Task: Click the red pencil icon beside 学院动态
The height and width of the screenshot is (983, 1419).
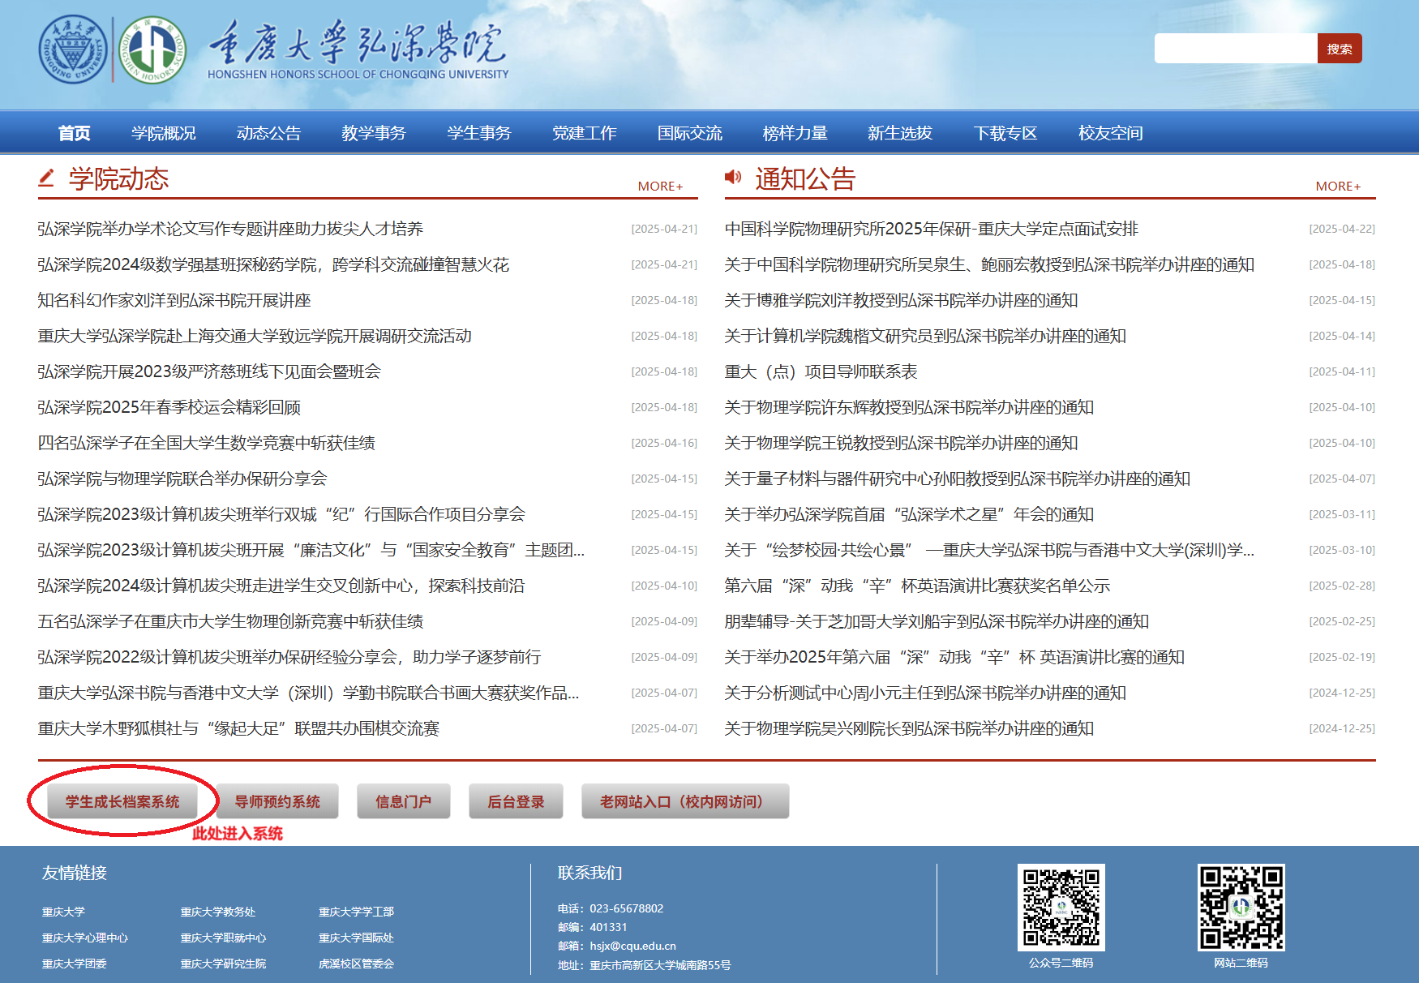Action: pos(46,177)
